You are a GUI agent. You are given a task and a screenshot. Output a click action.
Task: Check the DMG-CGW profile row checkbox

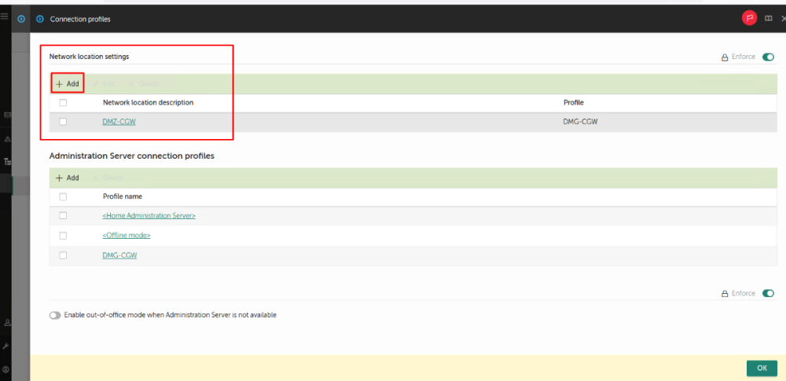(x=63, y=255)
